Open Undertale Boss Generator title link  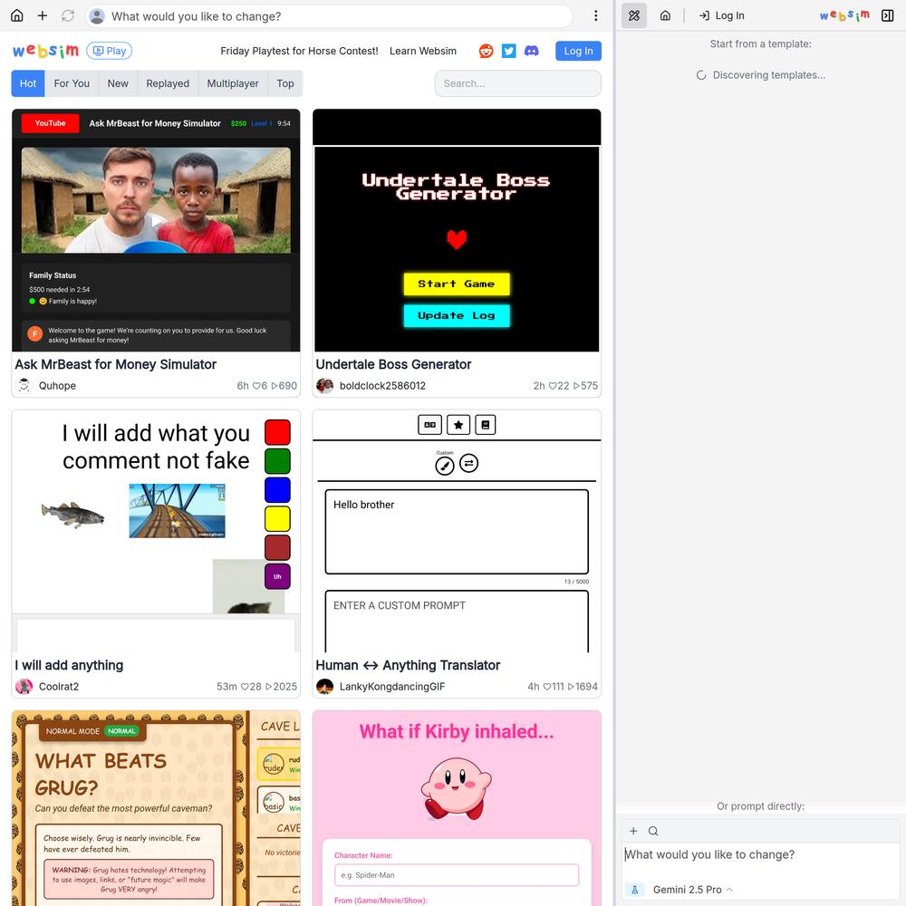click(393, 364)
